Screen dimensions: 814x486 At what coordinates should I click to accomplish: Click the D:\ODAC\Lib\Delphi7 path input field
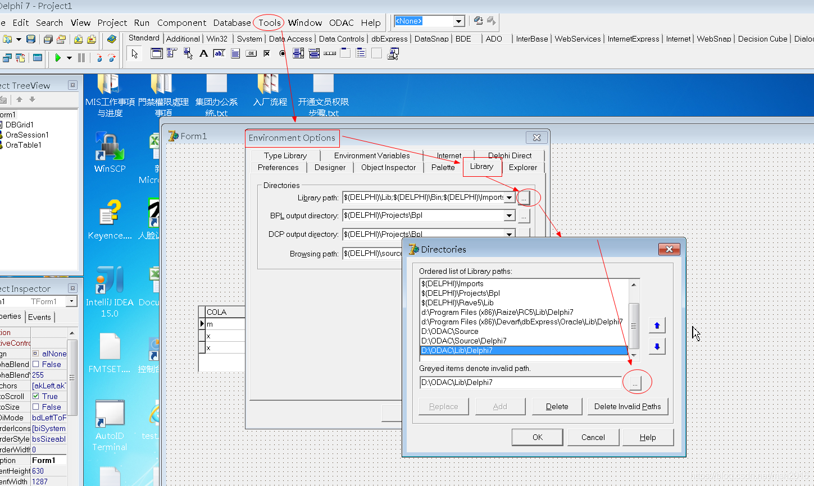click(521, 382)
